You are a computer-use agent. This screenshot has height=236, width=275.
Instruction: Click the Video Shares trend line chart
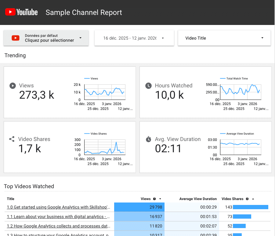(x=104, y=147)
